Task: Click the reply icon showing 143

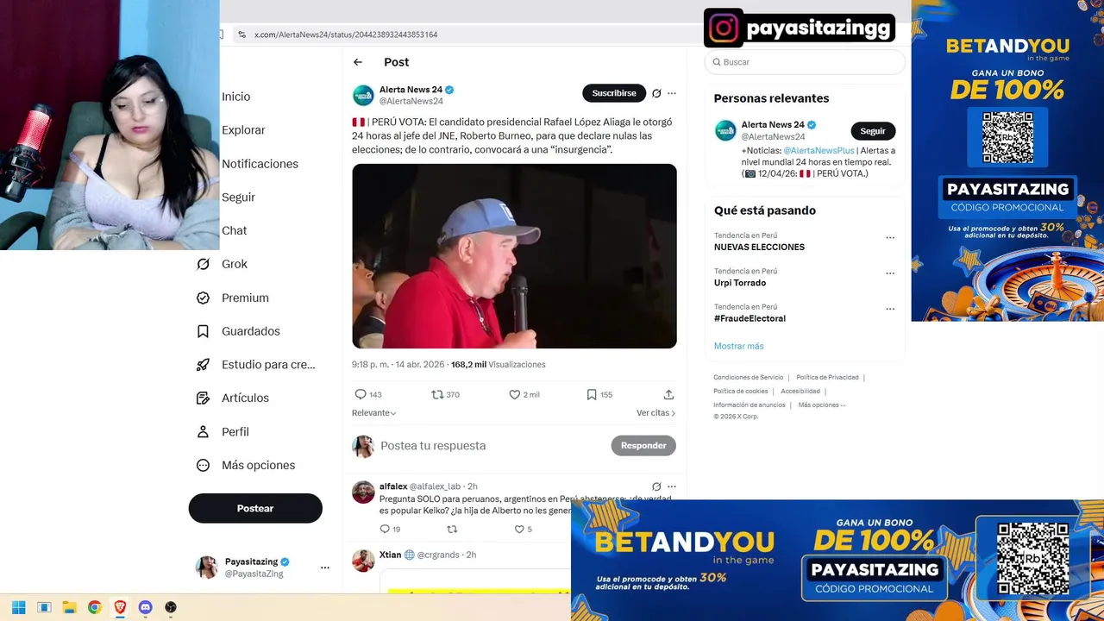Action: (361, 394)
